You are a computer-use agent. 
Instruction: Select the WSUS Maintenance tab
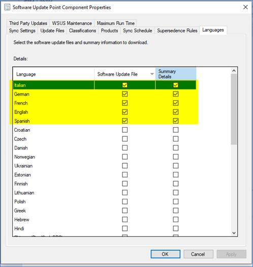tap(72, 23)
